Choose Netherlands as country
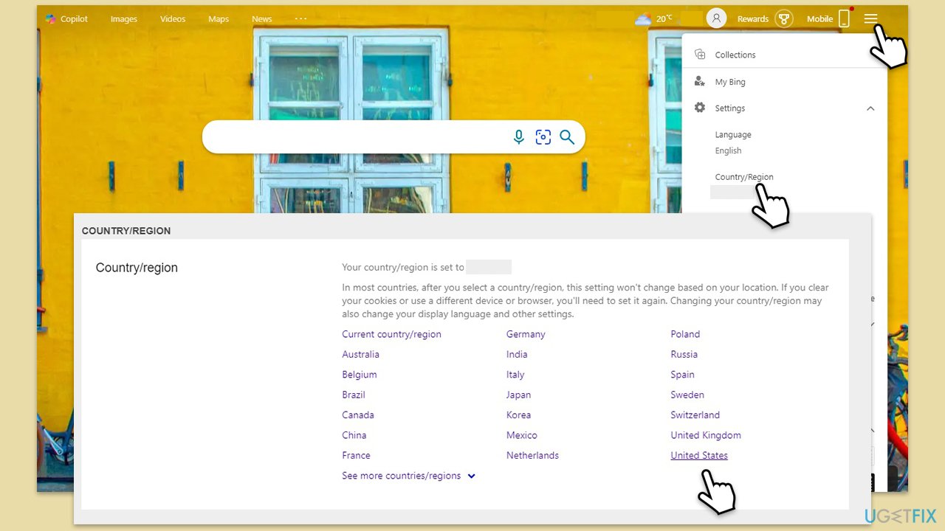 pyautogui.click(x=532, y=456)
